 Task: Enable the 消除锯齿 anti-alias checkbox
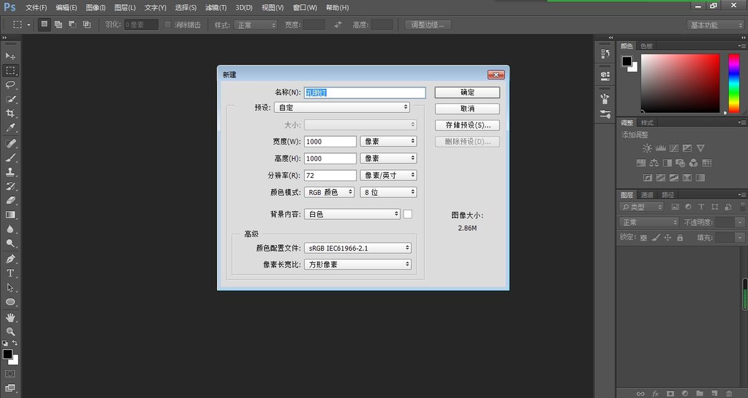pyautogui.click(x=168, y=24)
